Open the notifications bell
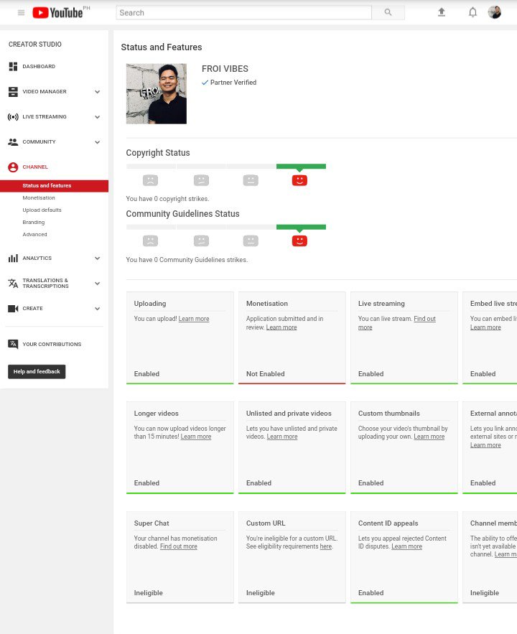Viewport: 517px width, 634px height. coord(472,12)
